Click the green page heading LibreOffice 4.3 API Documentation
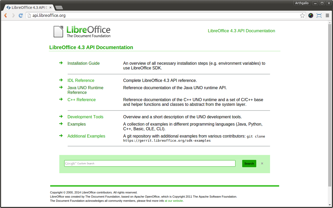This screenshot has width=333, height=208. [x=91, y=47]
